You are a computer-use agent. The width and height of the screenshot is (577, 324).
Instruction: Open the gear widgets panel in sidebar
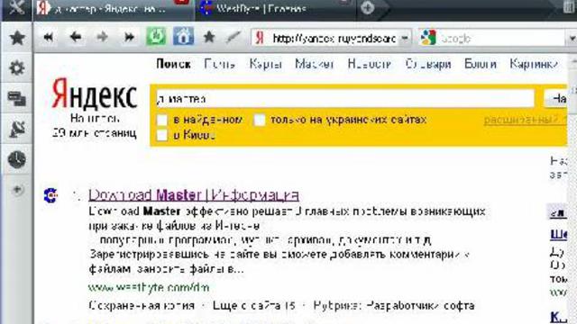pos(17,68)
